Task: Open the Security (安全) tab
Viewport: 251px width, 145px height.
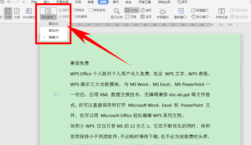Action: pos(128,2)
